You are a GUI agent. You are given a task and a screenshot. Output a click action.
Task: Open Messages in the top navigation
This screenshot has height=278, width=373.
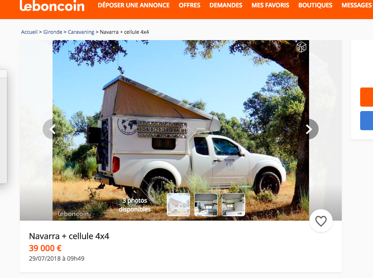[x=356, y=5]
